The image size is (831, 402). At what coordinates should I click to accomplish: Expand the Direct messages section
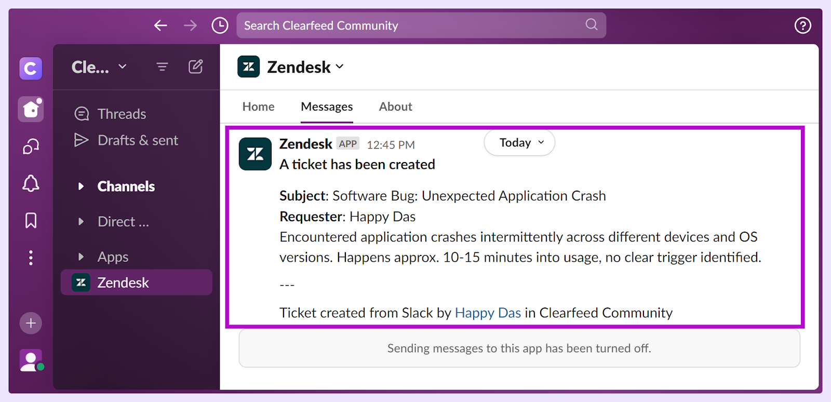(x=81, y=222)
